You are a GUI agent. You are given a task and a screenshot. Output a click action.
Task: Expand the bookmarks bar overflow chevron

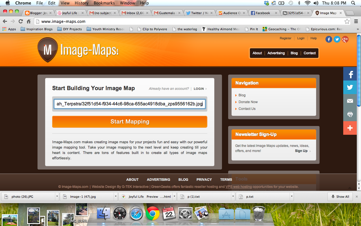click(358, 29)
